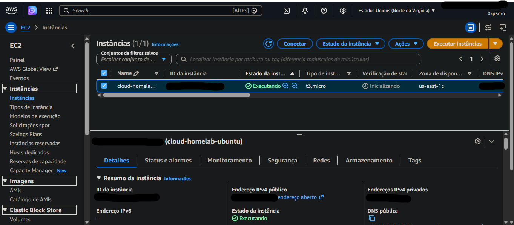The image size is (514, 225).
Task: Open Capacity Manager in sidebar
Action: click(31, 170)
